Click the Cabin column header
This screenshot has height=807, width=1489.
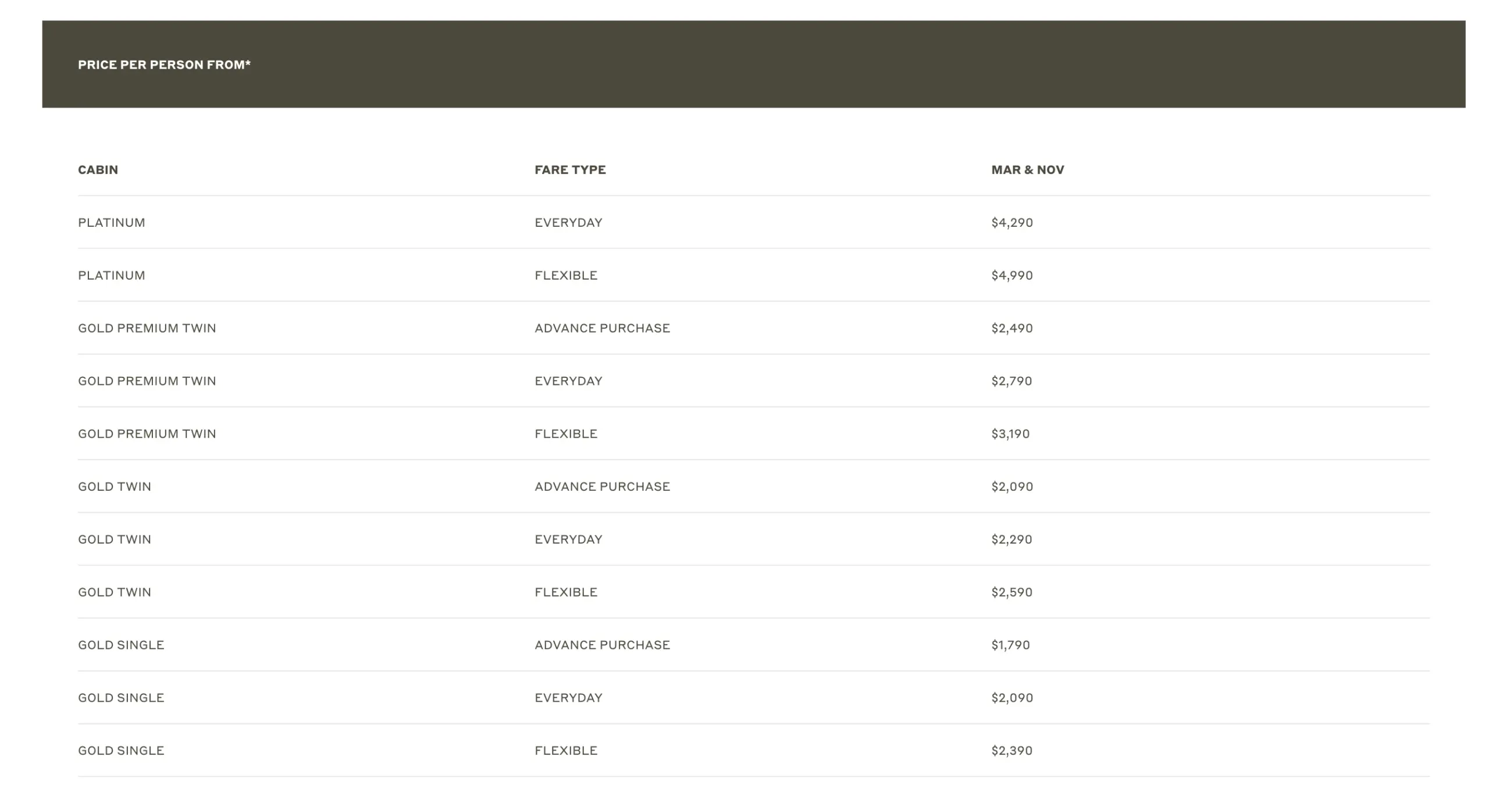(98, 170)
